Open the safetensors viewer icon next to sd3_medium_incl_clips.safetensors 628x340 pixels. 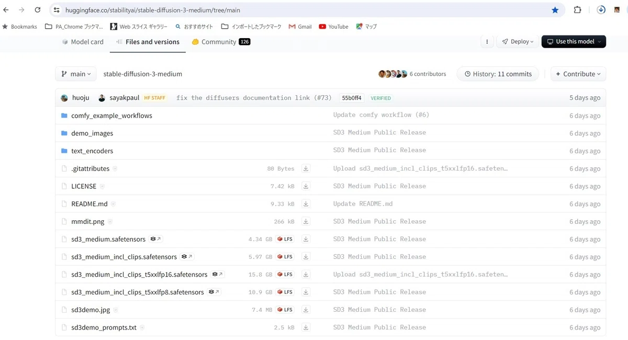click(x=187, y=257)
